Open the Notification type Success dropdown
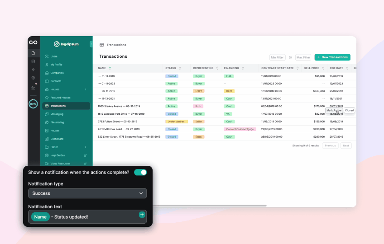This screenshot has height=244, width=384. 87,193
